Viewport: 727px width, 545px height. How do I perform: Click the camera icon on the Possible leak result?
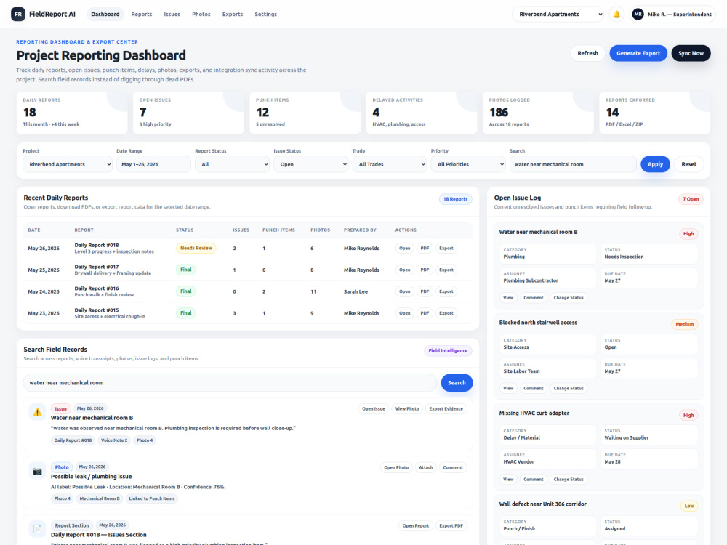[37, 471]
